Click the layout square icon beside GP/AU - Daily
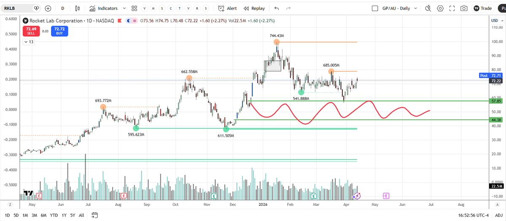The width and height of the screenshot is (506, 221). tap(375, 8)
